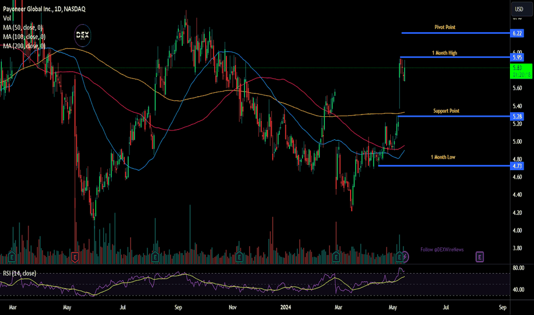Click the 40.00 RSI scale value
This screenshot has height=315, width=534.
[x=519, y=289]
